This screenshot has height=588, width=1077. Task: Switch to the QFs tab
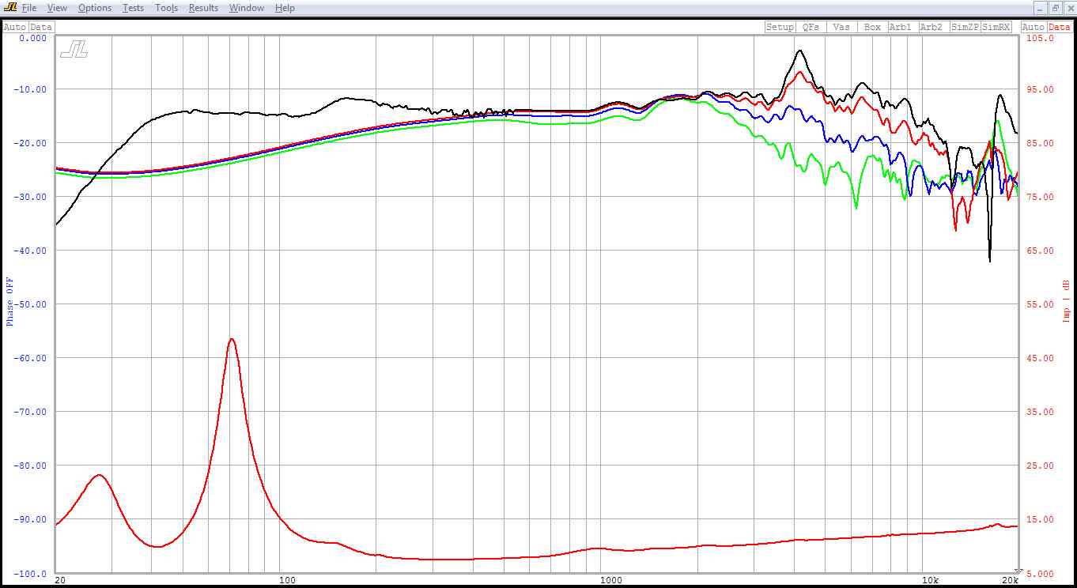click(811, 27)
